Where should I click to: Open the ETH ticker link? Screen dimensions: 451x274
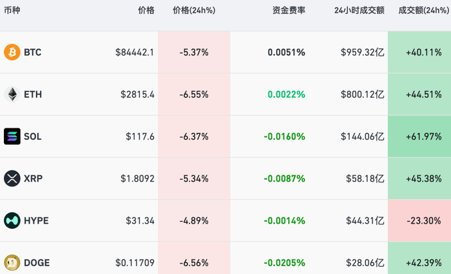click(x=32, y=94)
